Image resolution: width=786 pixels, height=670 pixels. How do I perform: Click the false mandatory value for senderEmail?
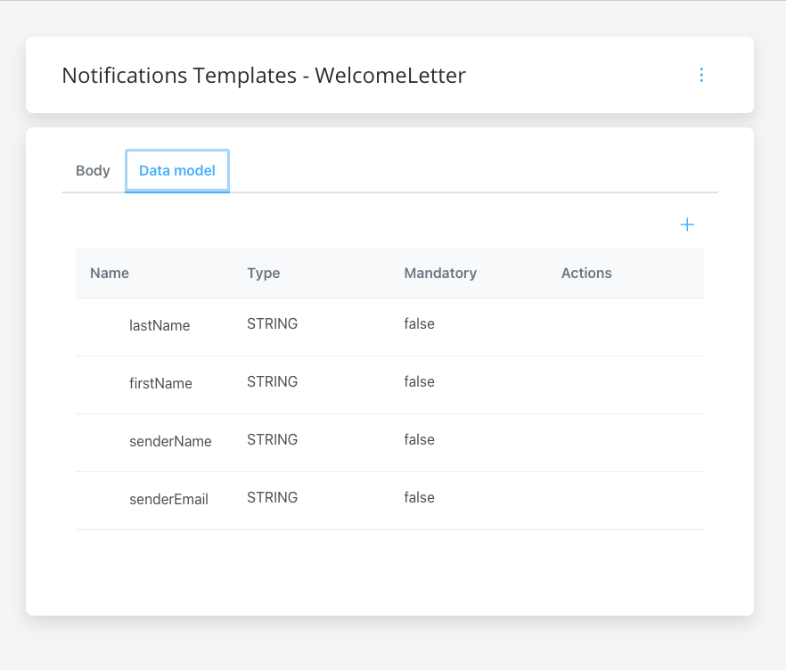pyautogui.click(x=419, y=498)
